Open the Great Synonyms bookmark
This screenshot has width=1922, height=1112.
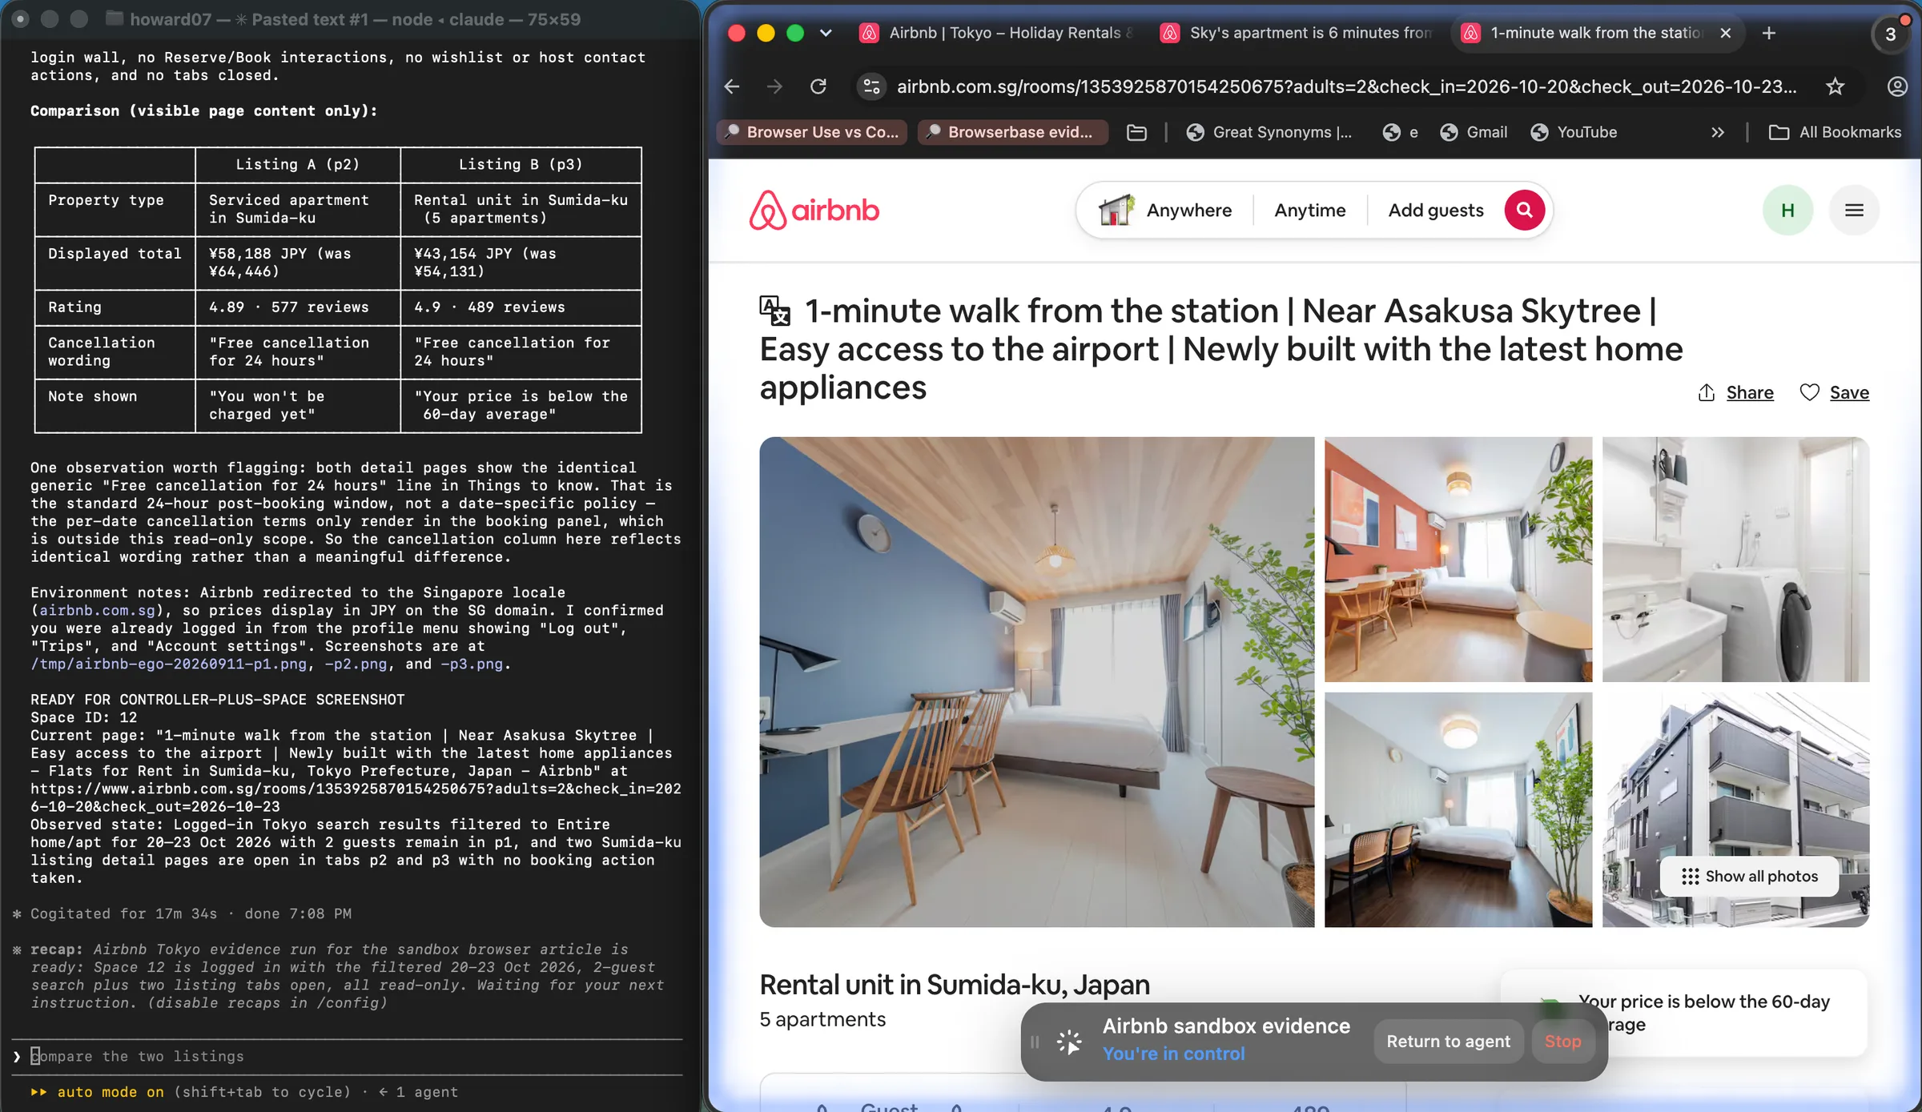coord(1269,133)
